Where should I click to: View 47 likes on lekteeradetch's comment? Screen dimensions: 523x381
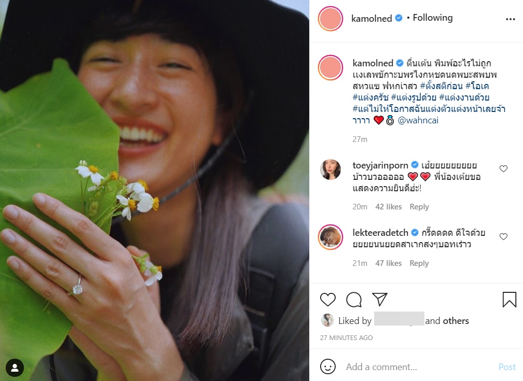pos(389,263)
